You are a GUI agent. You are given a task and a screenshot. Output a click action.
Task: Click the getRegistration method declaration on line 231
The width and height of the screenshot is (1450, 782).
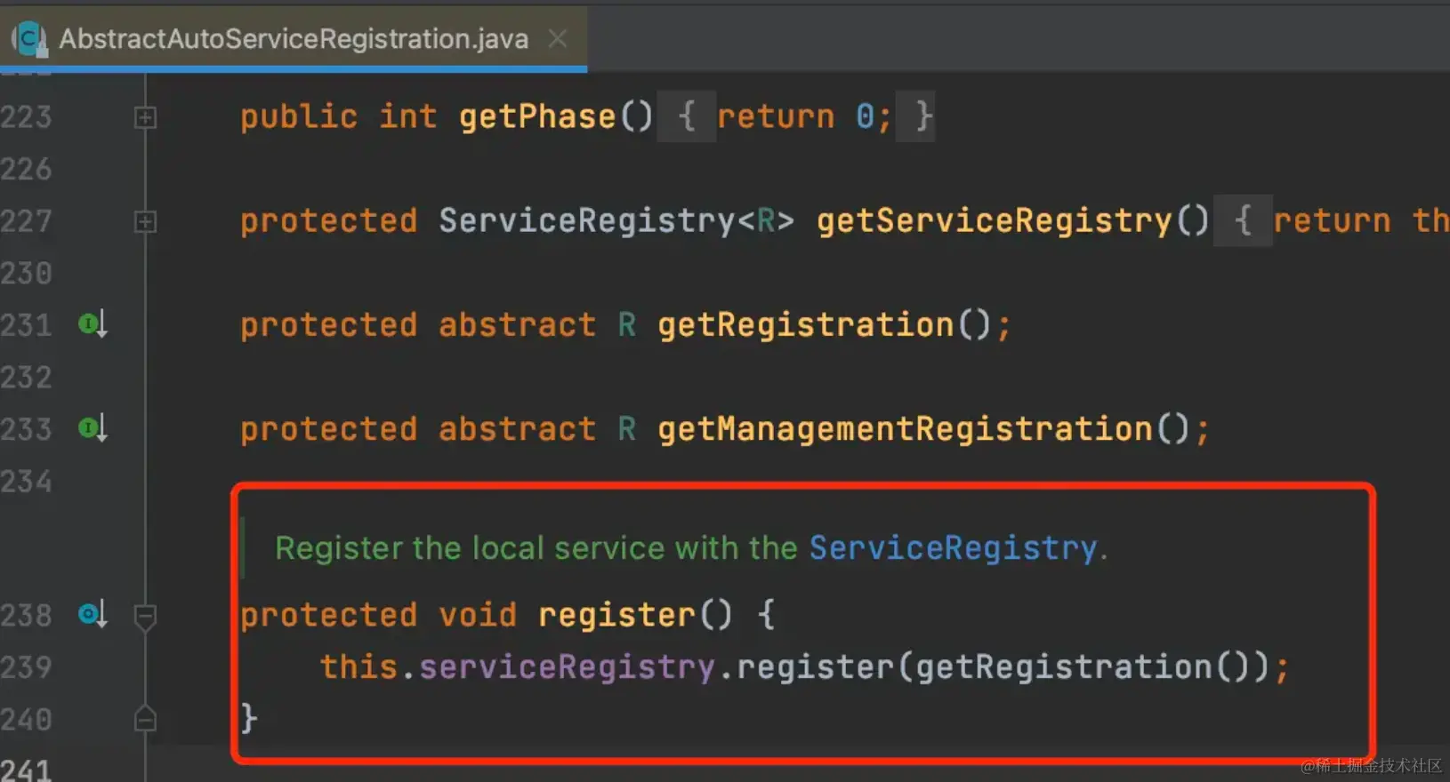(806, 324)
